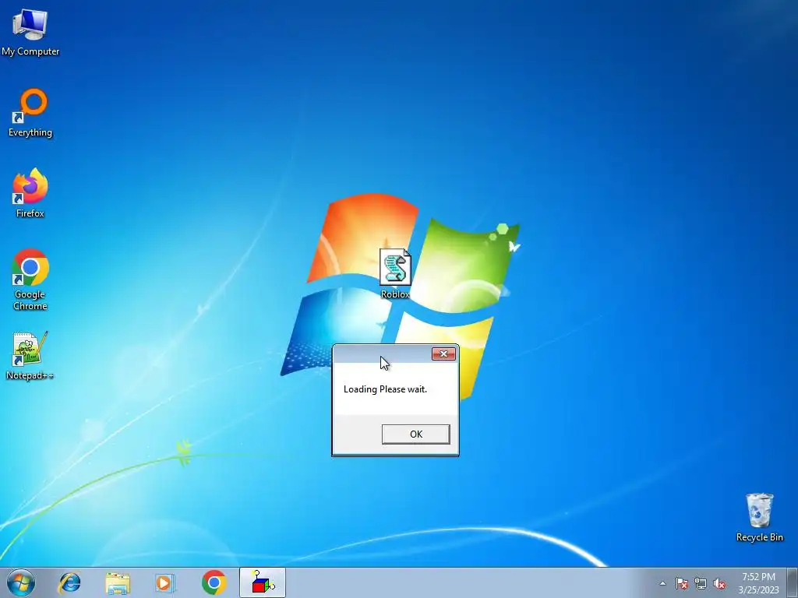Switch to the running script app in the taskbar

(x=263, y=582)
